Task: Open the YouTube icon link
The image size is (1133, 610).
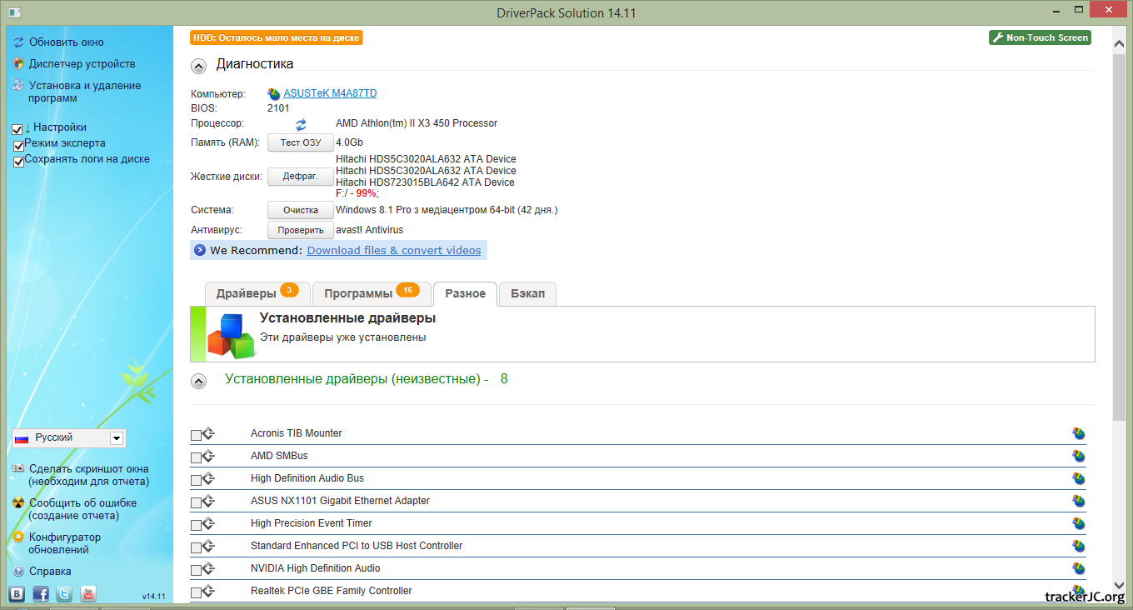Action: tap(87, 594)
